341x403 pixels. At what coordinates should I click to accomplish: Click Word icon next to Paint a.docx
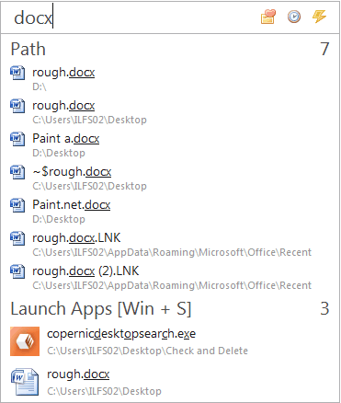[x=17, y=139]
